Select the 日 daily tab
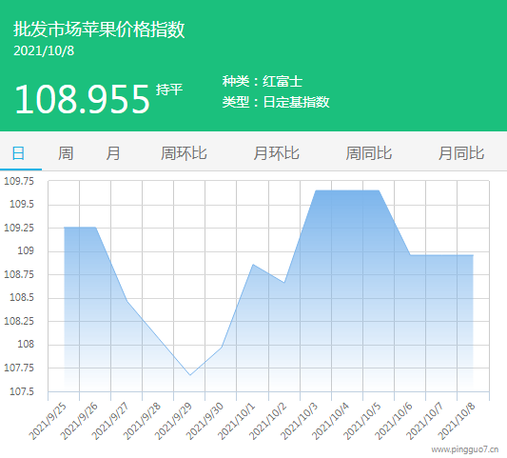The width and height of the screenshot is (507, 458). (18, 153)
